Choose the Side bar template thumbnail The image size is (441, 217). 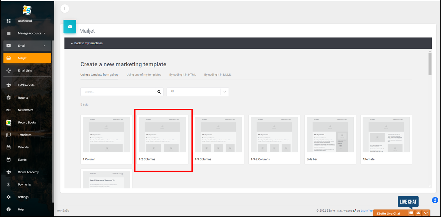[330, 135]
